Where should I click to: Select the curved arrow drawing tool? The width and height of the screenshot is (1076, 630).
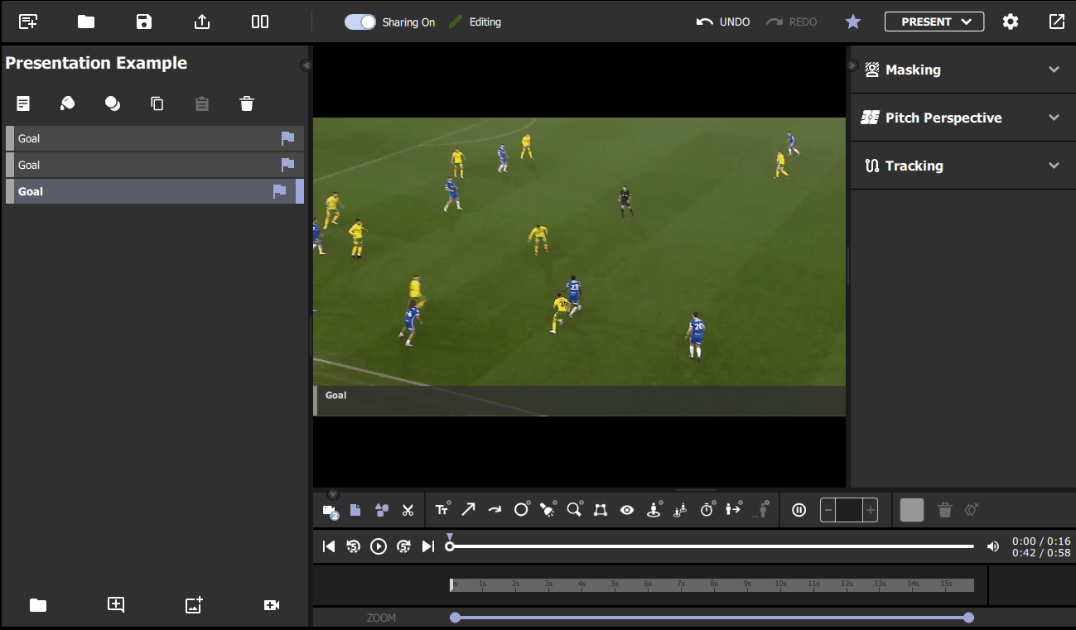(495, 510)
